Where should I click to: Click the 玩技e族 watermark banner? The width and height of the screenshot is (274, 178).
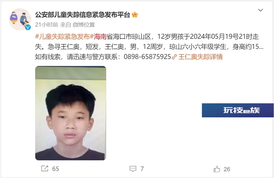(238, 110)
